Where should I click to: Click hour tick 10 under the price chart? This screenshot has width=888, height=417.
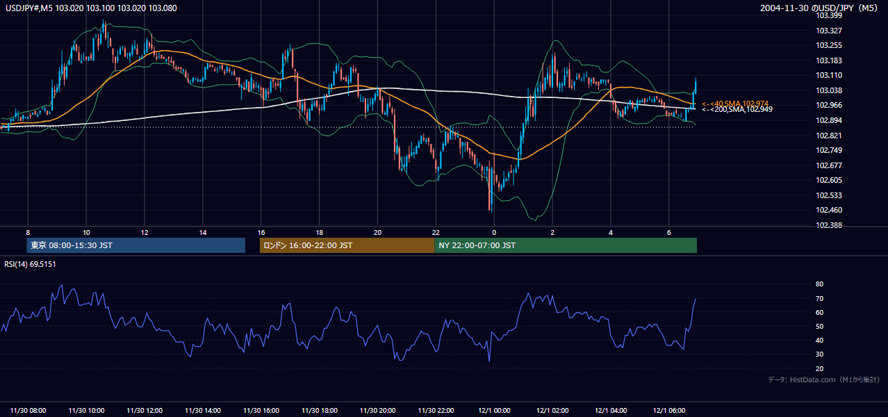point(86,231)
